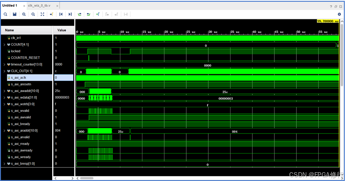Select the clk_in1 signal

(16, 38)
